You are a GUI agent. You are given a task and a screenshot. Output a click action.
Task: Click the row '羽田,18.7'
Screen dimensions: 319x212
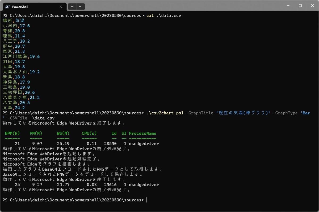pos(14,61)
